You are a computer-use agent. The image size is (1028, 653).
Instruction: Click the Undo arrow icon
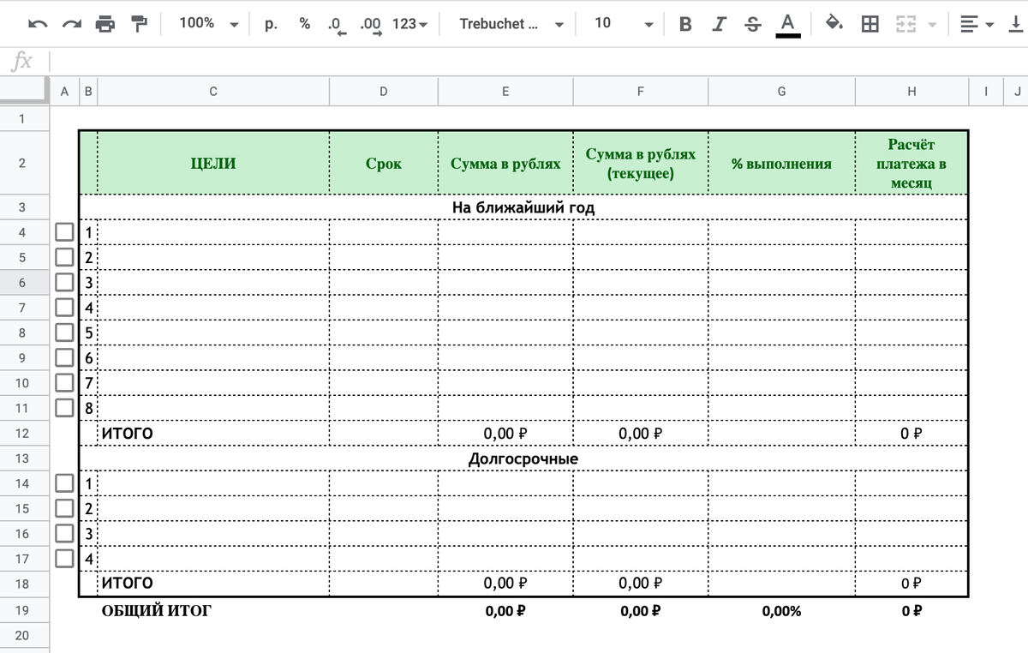(38, 24)
